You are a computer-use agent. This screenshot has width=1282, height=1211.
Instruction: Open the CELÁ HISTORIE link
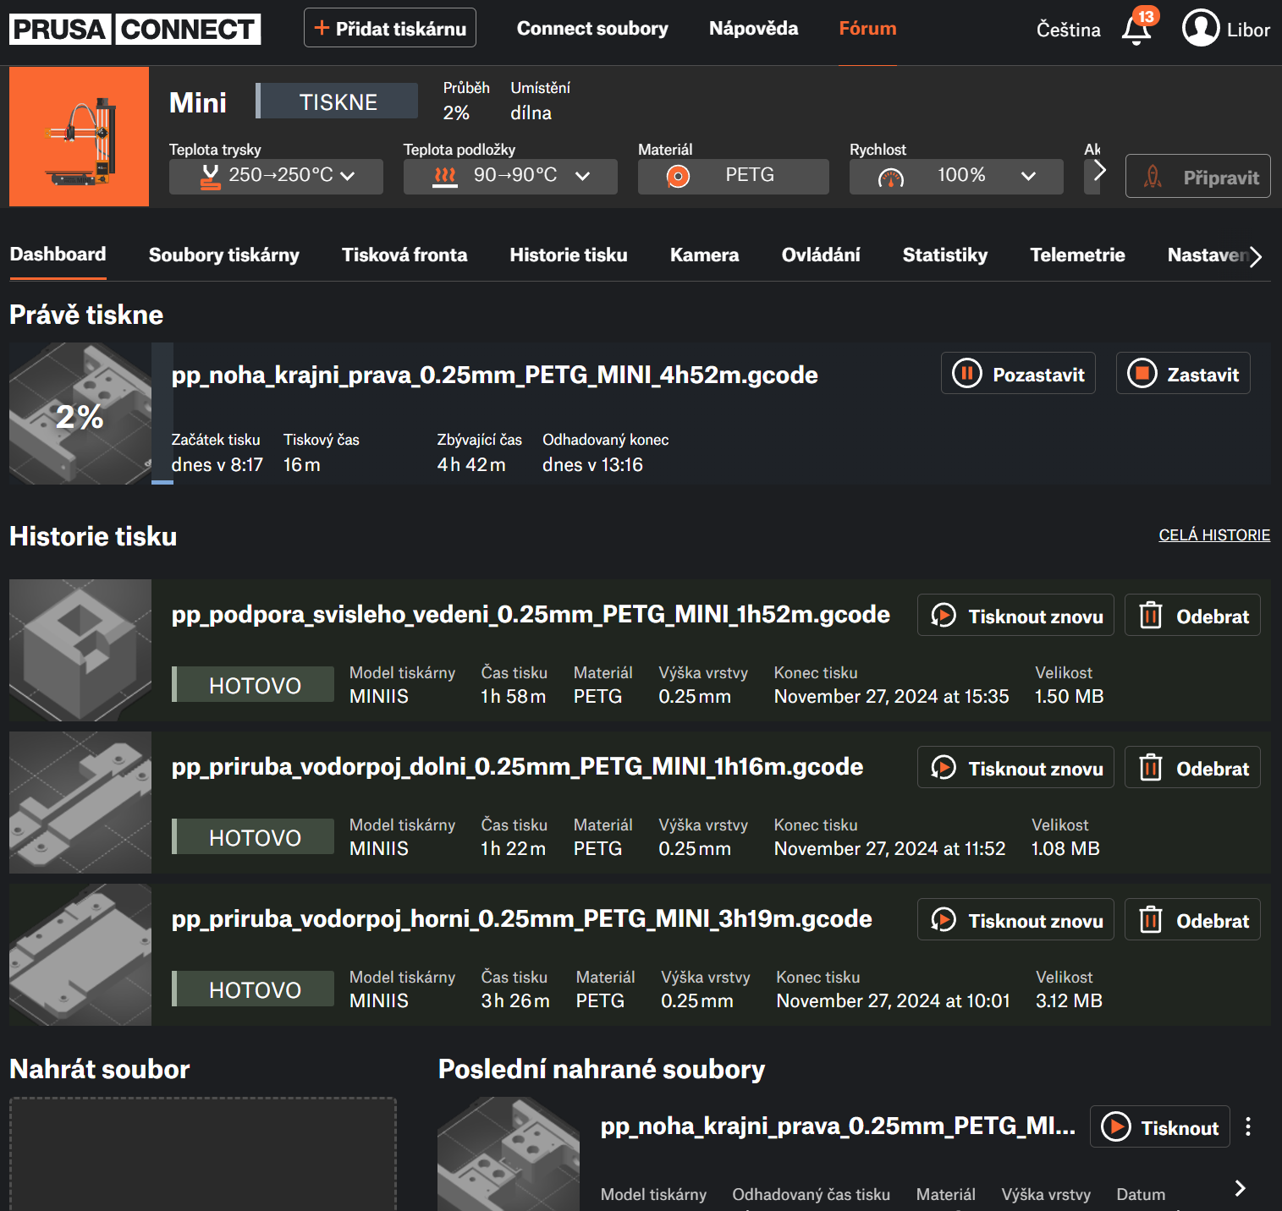(1213, 535)
